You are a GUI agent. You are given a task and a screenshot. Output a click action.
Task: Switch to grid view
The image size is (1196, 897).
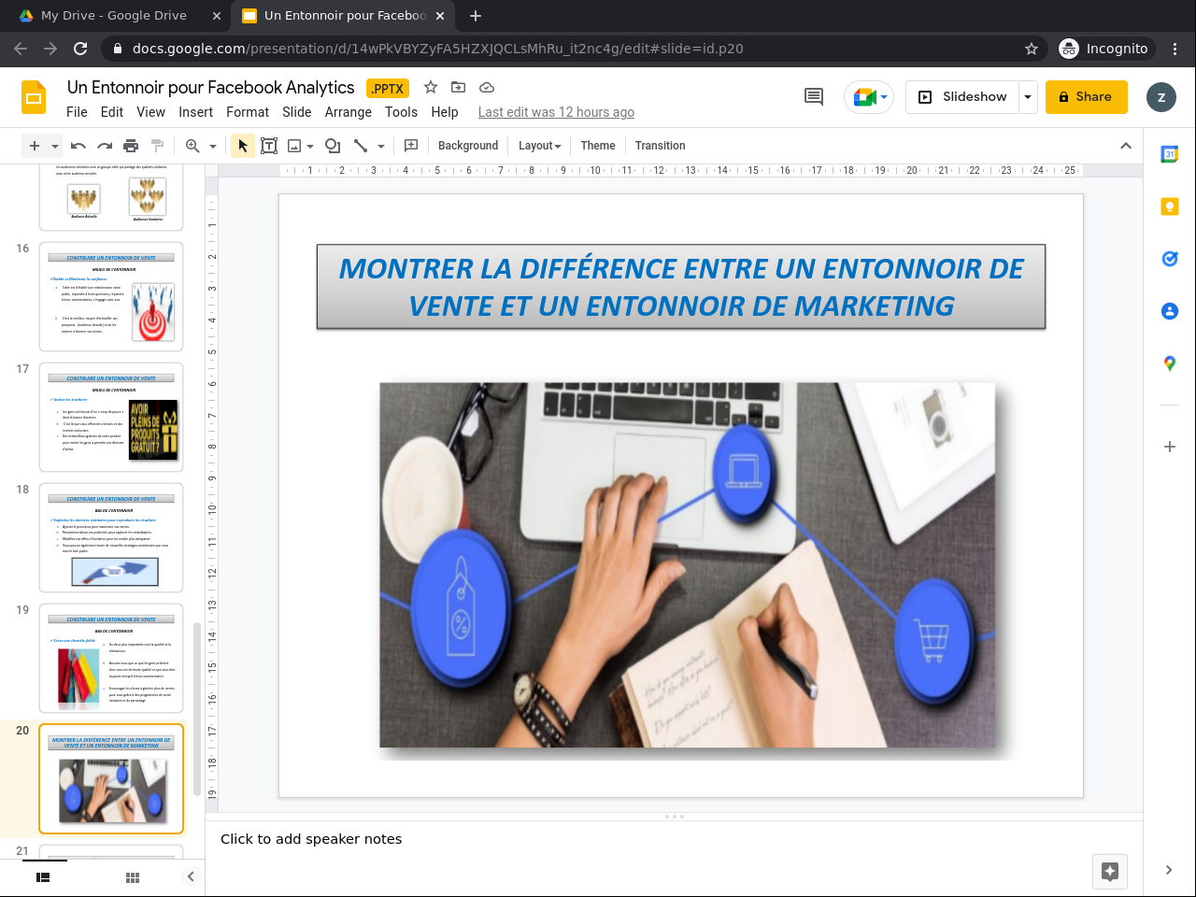coord(133,877)
